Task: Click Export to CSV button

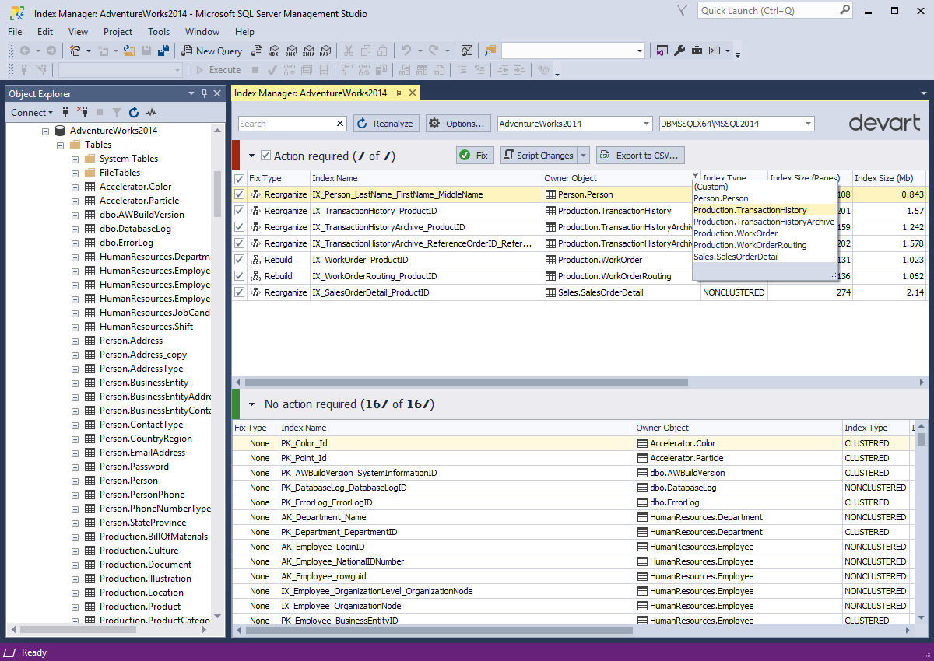Action: pos(641,156)
